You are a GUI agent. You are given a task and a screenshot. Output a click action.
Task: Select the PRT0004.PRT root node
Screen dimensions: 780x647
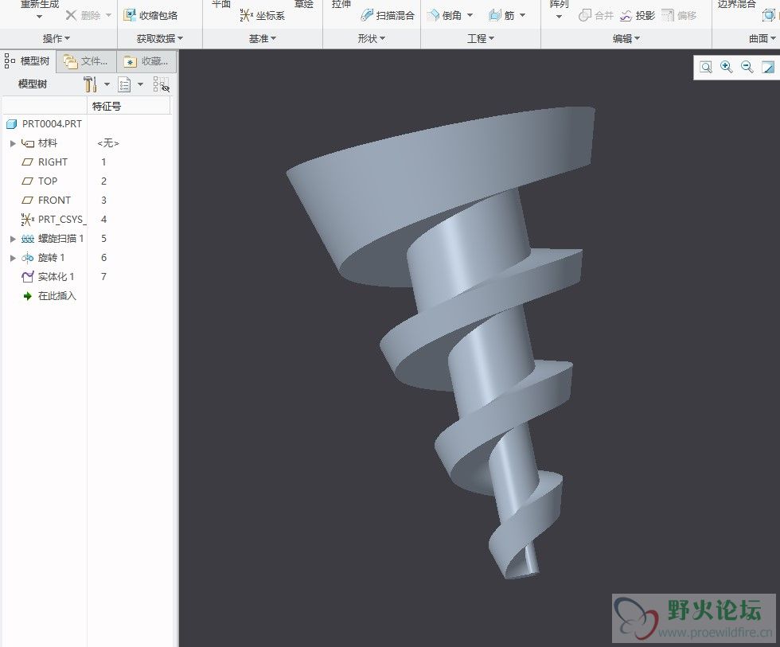pos(51,124)
